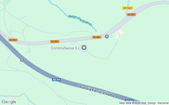The height and width of the screenshot is (105, 169).
Task: Click the AC-861 shield at the map's western edge
Action: click(x=13, y=40)
